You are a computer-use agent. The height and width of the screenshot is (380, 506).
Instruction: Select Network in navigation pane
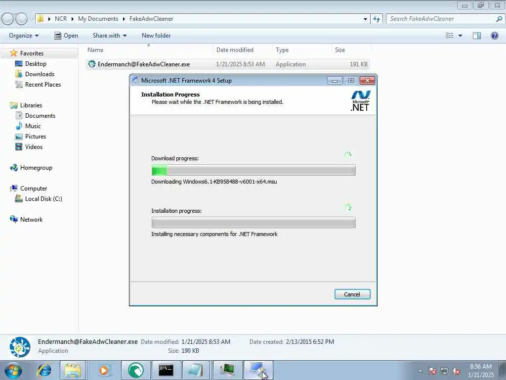(31, 219)
